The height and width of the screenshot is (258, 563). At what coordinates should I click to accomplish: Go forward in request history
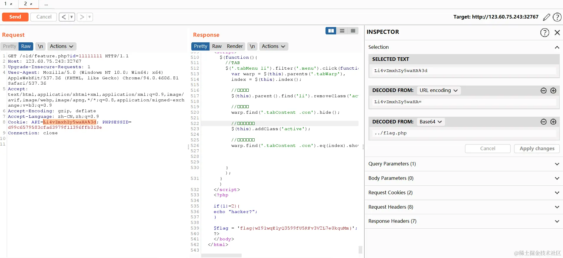click(x=82, y=17)
